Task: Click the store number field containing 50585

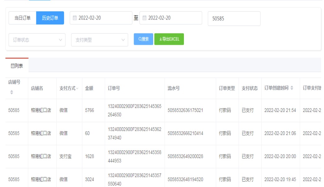Action: tap(234, 19)
